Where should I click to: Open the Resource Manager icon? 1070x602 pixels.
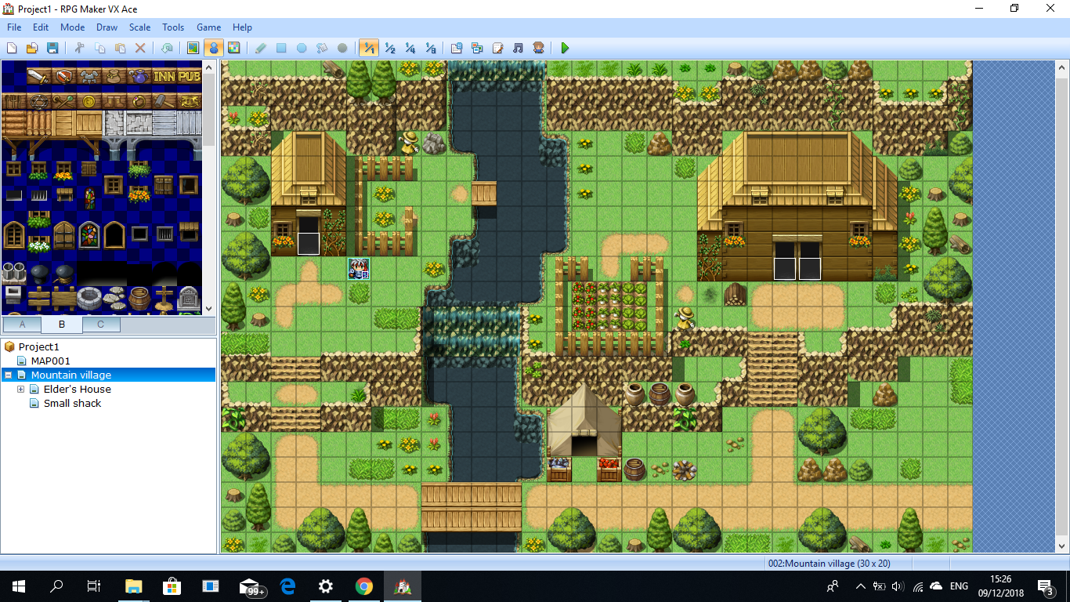[x=477, y=48]
